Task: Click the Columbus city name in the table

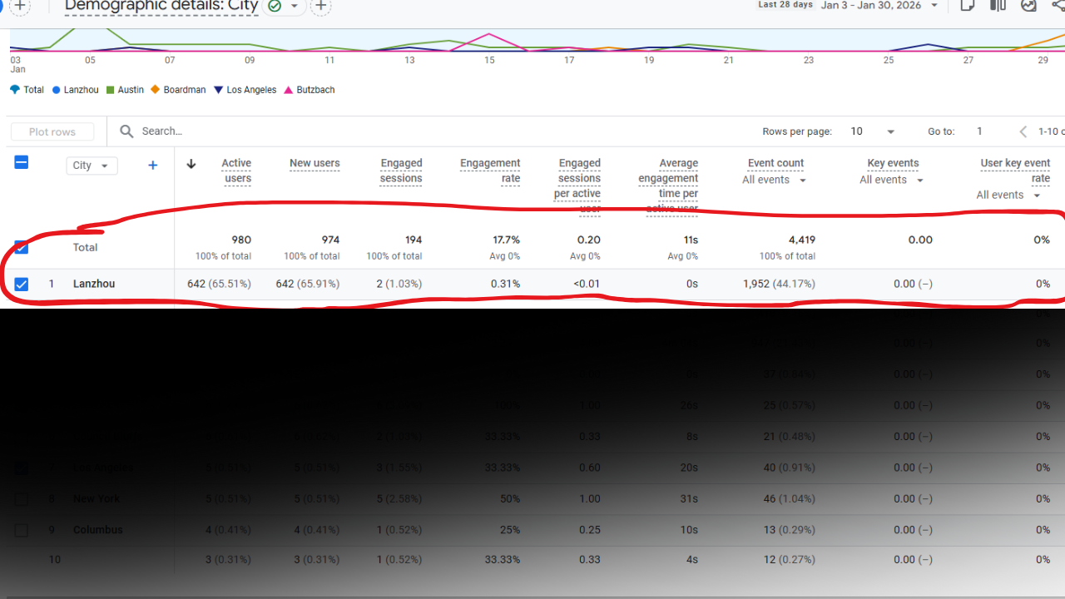Action: (98, 530)
